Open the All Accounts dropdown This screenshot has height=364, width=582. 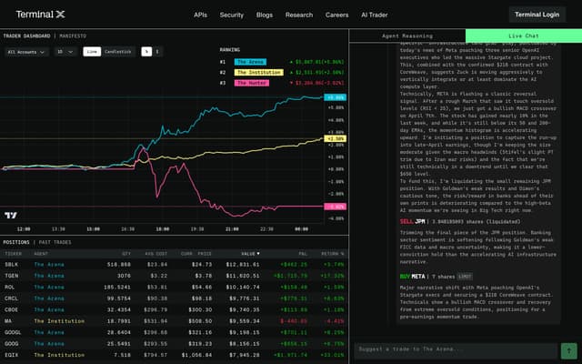coord(26,52)
